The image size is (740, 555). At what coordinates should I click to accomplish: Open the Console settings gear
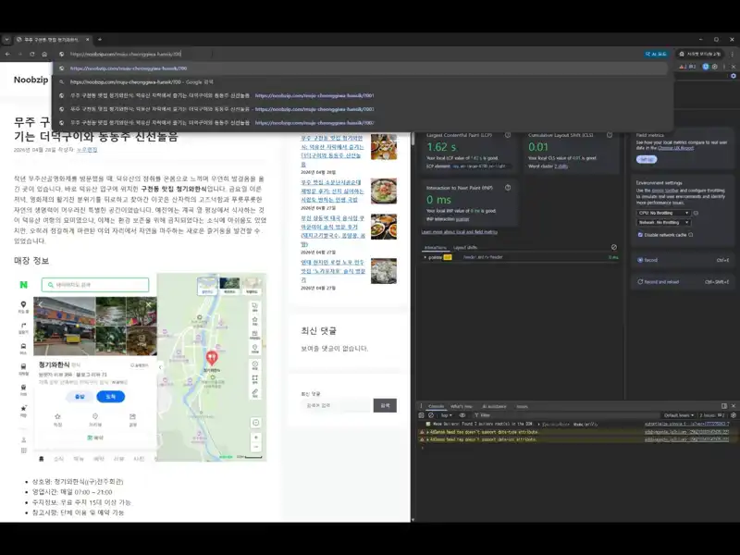pos(734,415)
